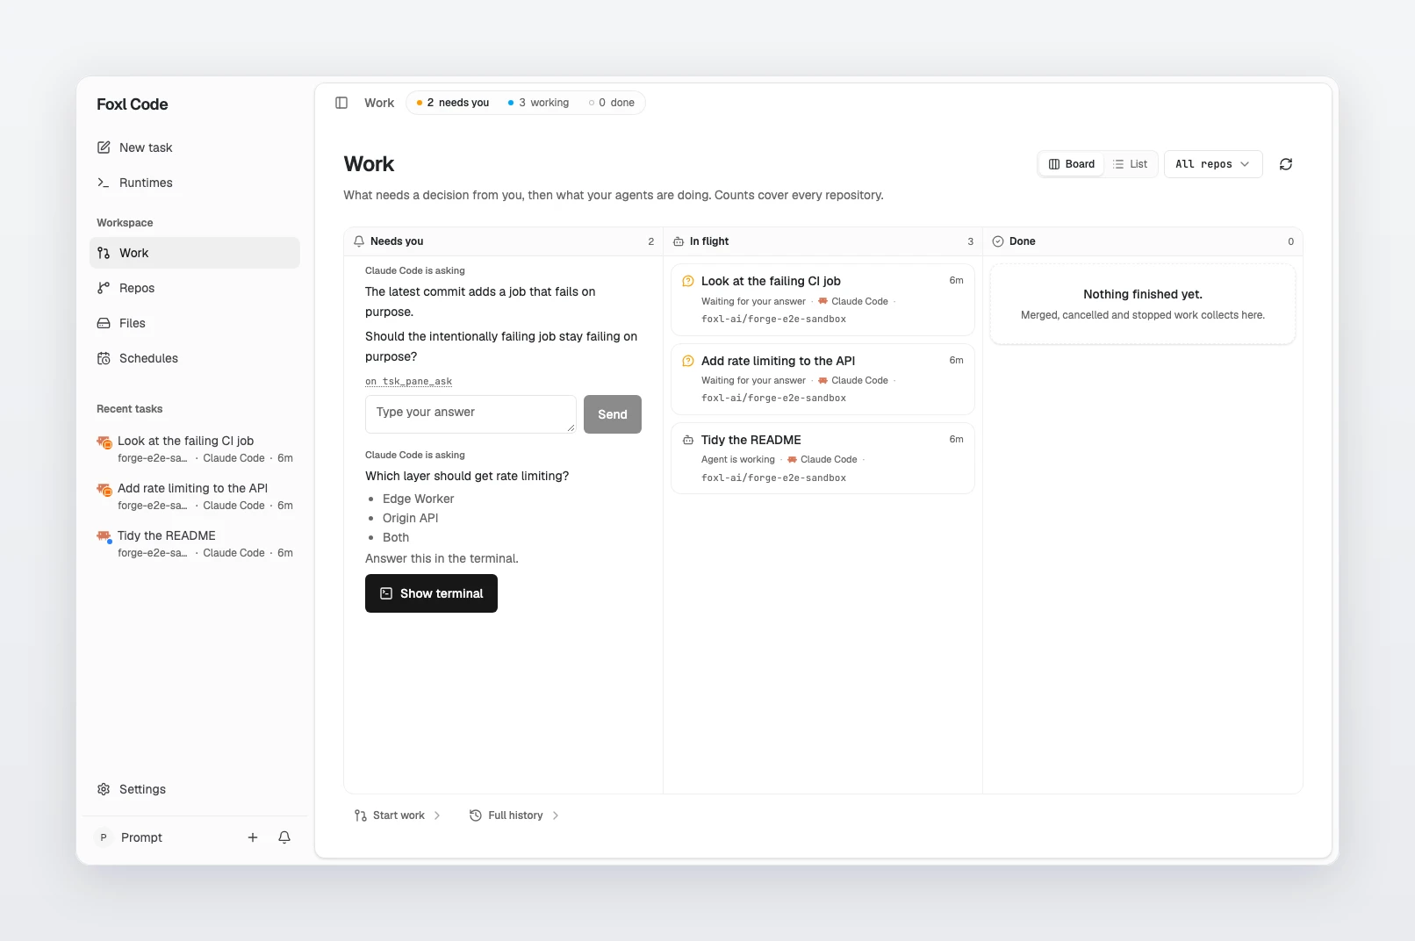Open Tidy the README in-flight card

pos(822,458)
